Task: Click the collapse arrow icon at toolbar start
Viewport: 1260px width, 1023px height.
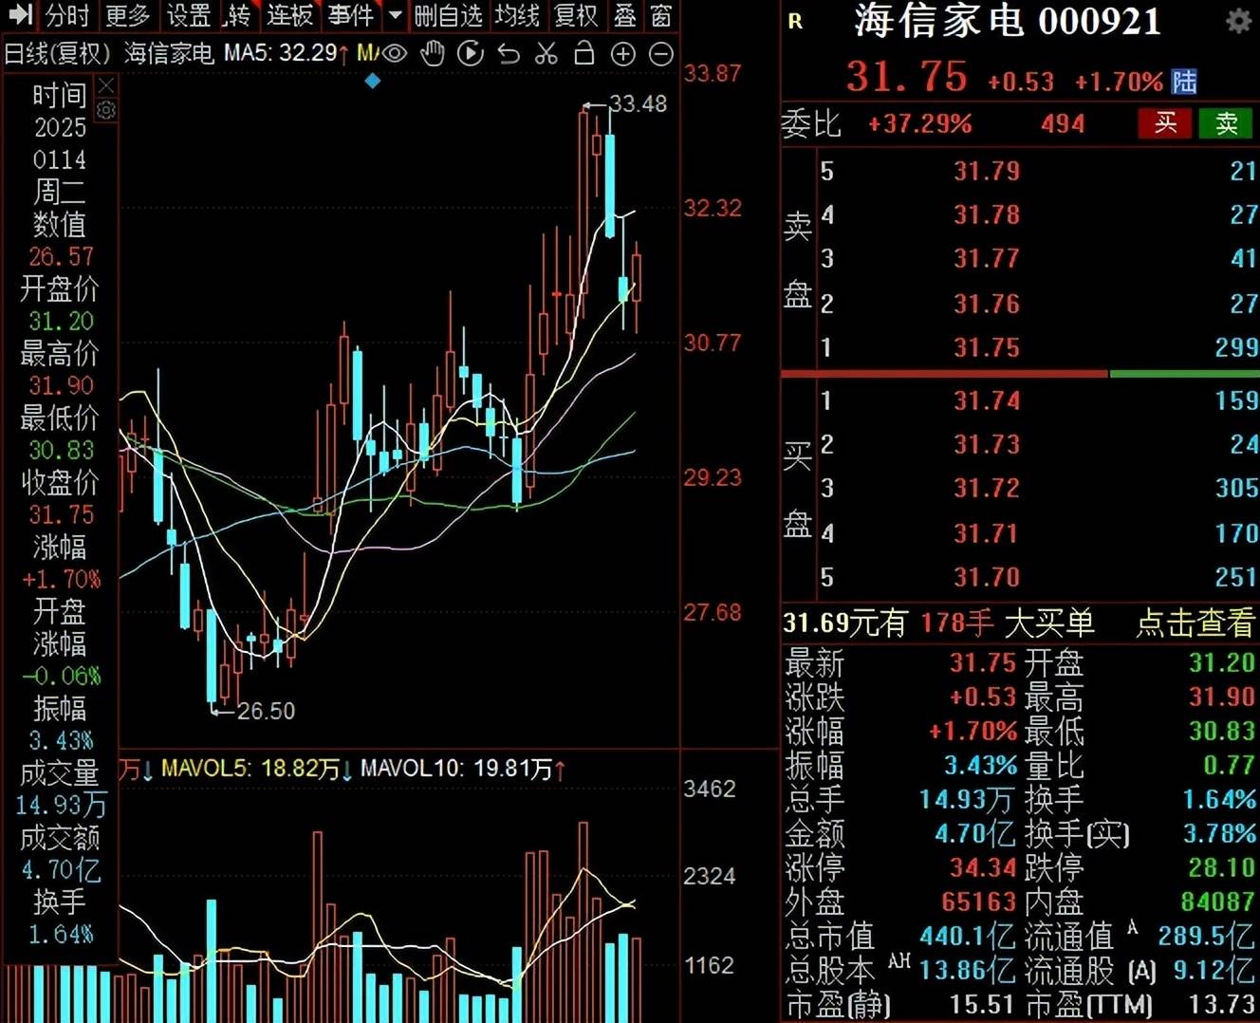Action: pyautogui.click(x=20, y=15)
